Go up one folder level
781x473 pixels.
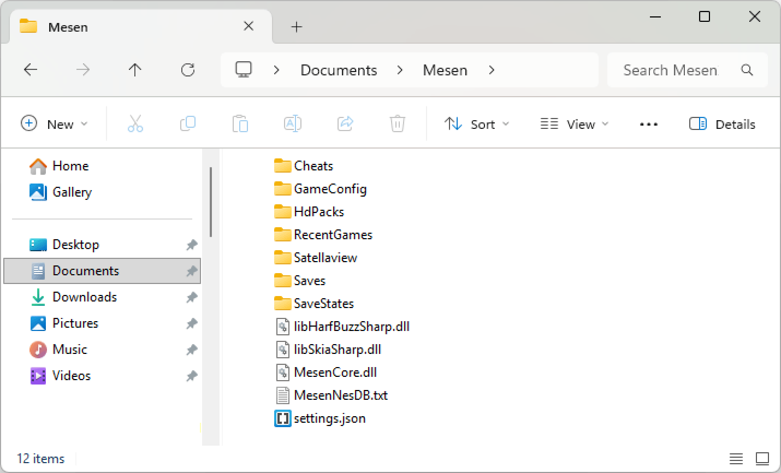(x=135, y=70)
